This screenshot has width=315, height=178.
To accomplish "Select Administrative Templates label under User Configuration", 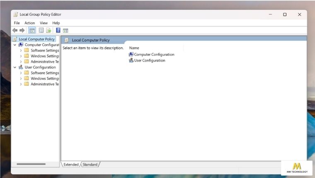I will (x=45, y=84).
